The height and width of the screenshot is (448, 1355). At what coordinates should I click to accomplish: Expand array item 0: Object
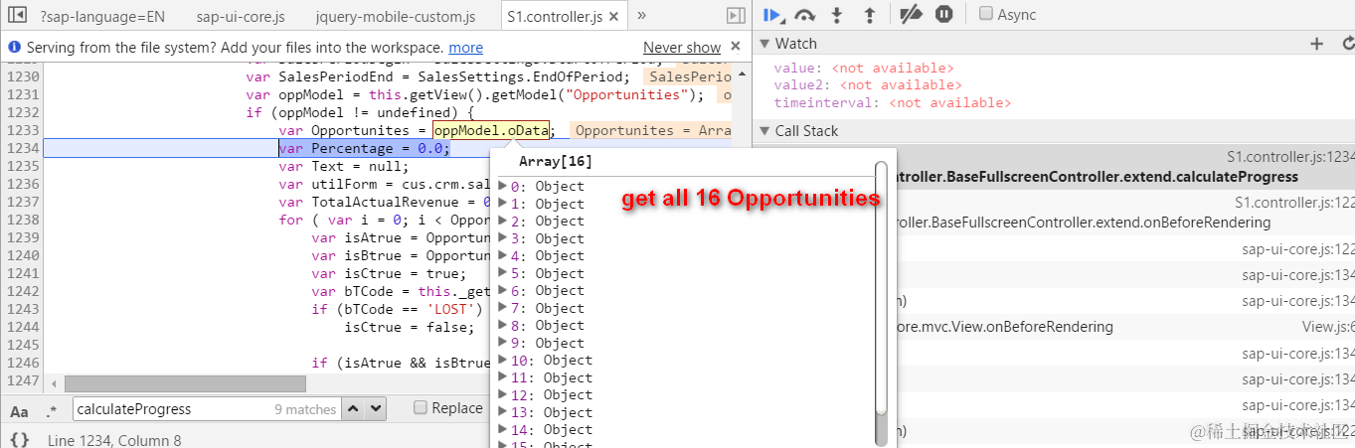coord(503,187)
